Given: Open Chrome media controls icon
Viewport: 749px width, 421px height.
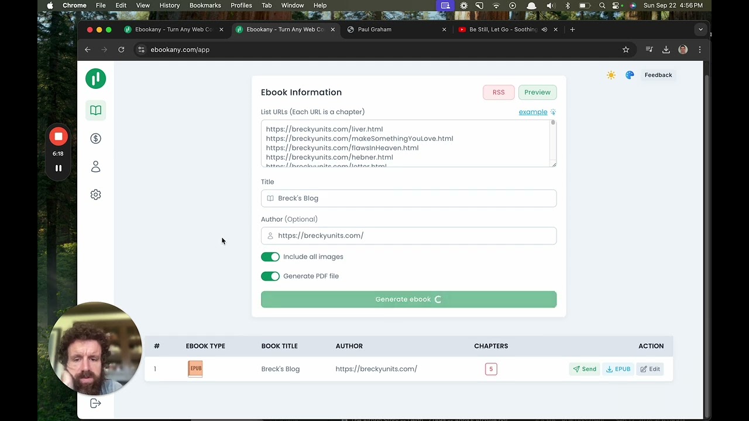Looking at the screenshot, I should [649, 50].
